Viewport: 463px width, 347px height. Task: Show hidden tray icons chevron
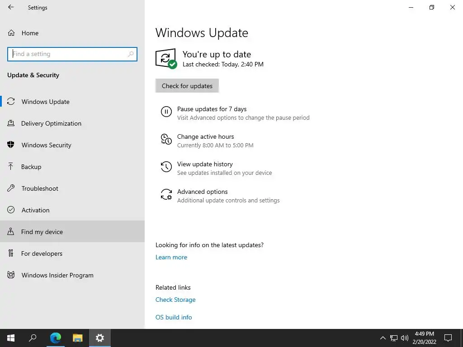click(x=383, y=338)
